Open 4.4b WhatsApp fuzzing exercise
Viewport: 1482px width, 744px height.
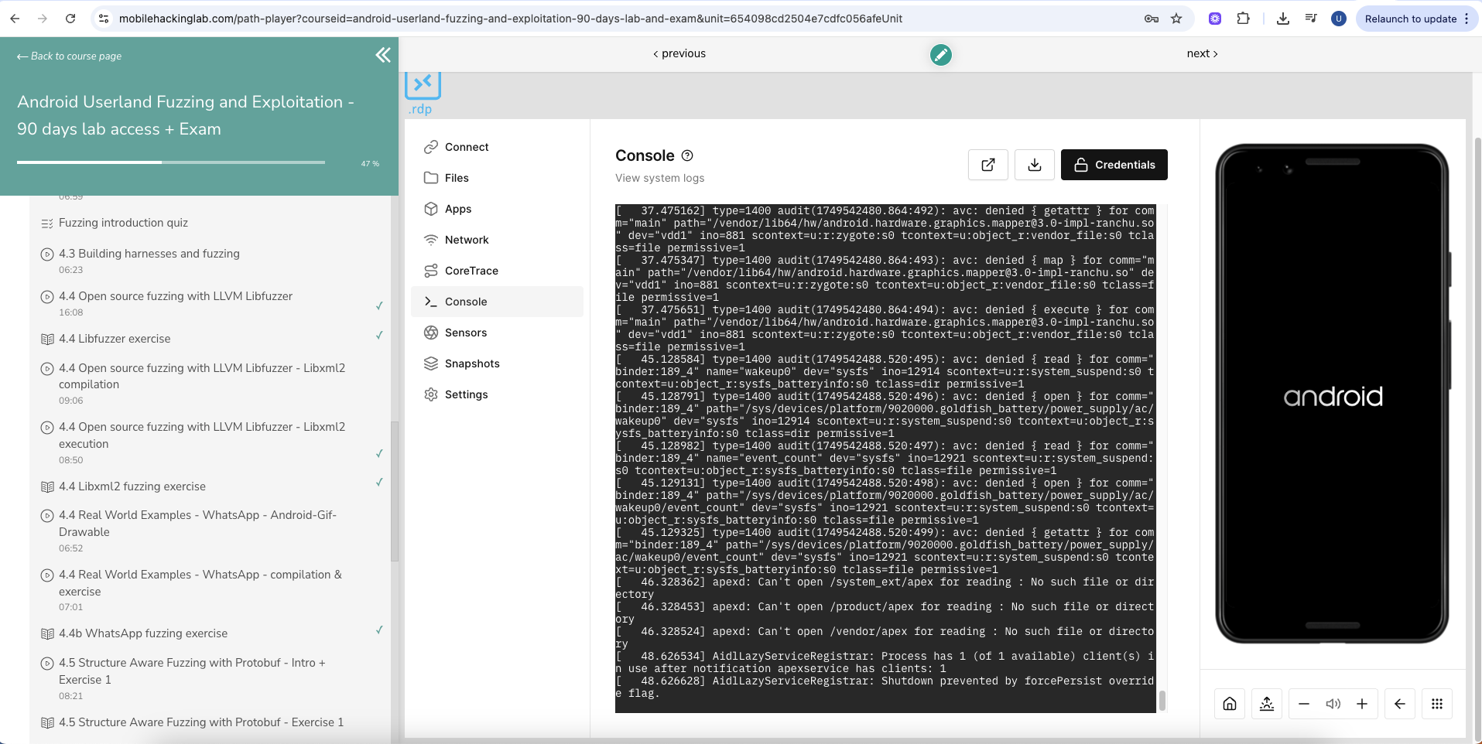143,633
